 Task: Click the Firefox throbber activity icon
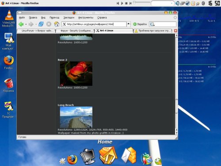pyautogui.click(x=175, y=18)
